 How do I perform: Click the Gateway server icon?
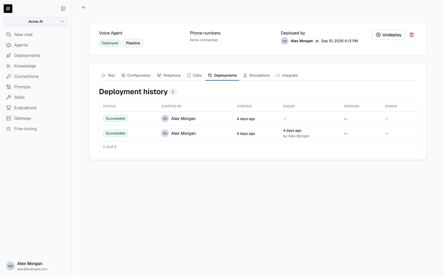[x=9, y=118]
